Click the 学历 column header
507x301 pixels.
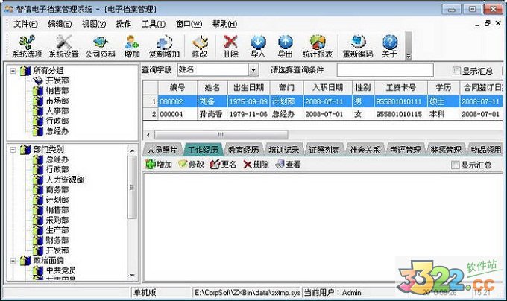(444, 87)
